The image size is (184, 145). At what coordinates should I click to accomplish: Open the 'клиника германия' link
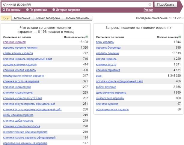108,70
